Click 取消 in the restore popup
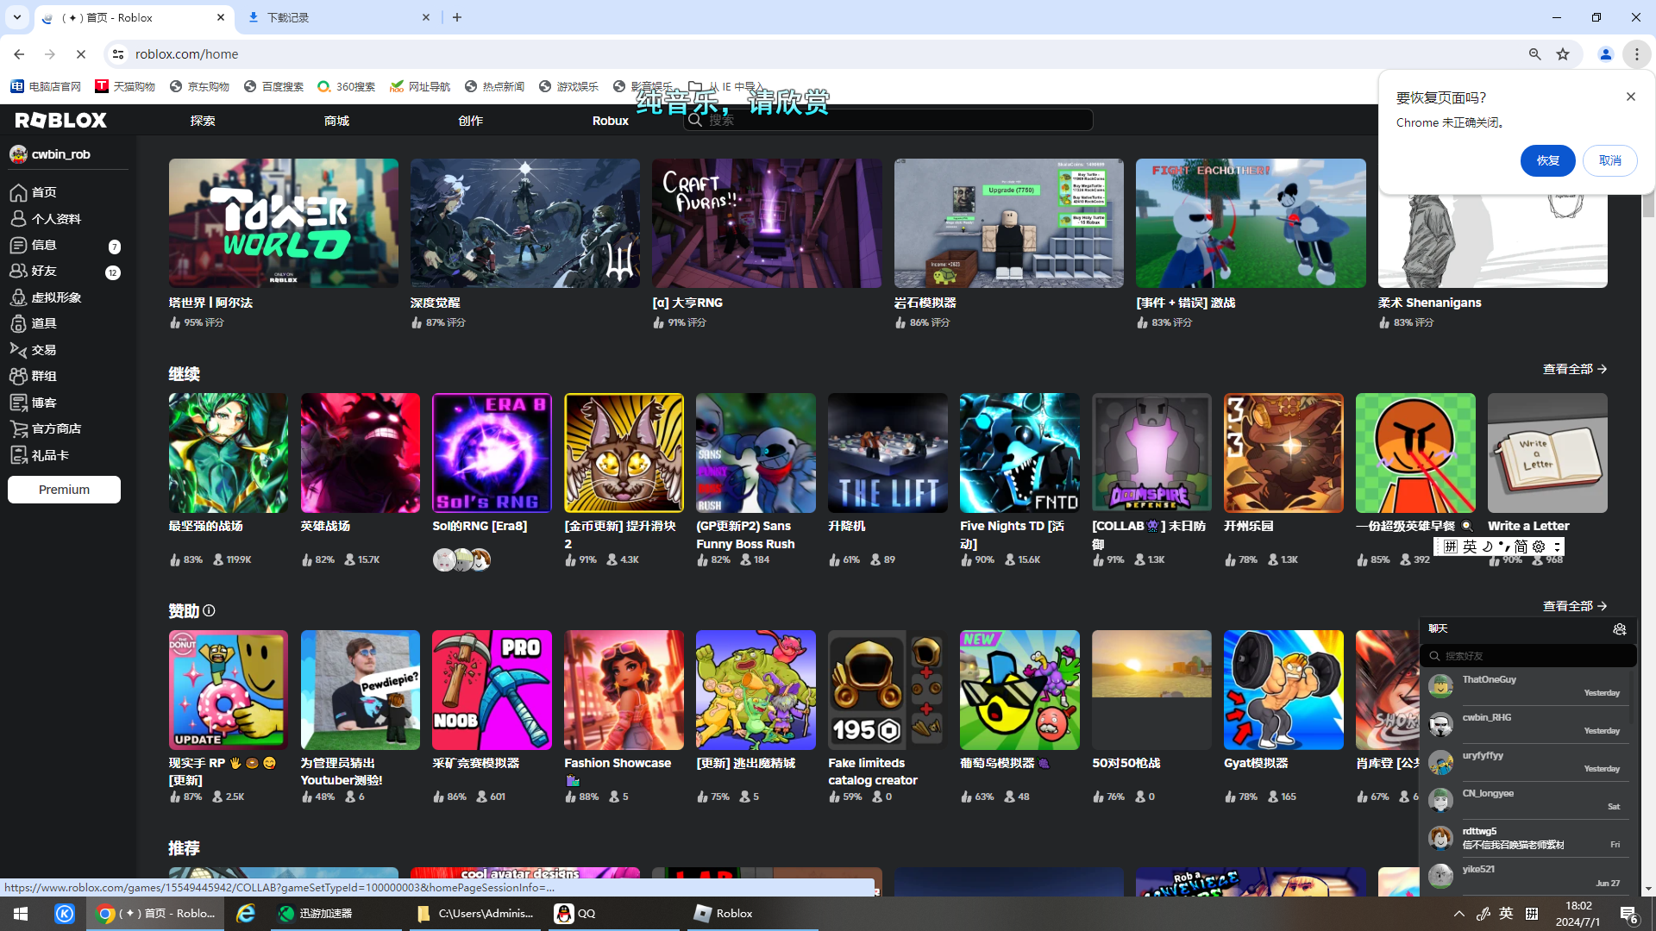This screenshot has height=931, width=1656. (x=1610, y=160)
